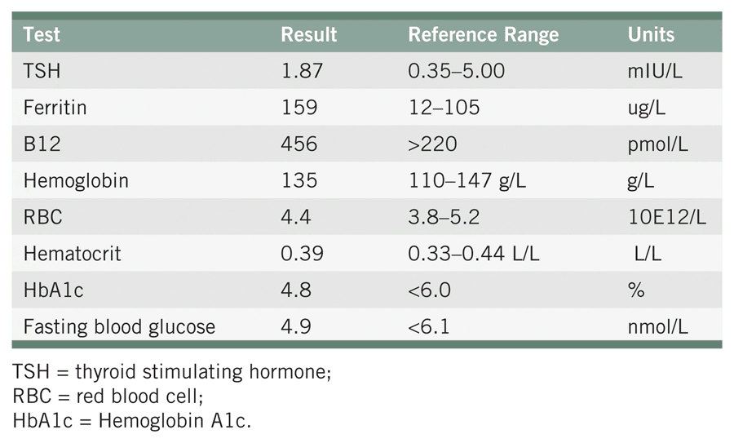This screenshot has height=443, width=734.
Task: Click the Test column header
Action: coord(42,35)
